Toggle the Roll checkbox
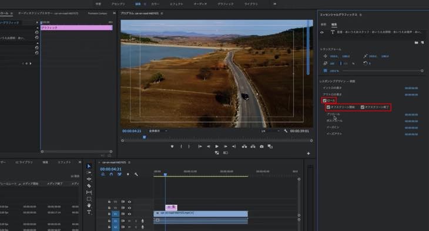The width and height of the screenshot is (429, 231). (x=324, y=100)
